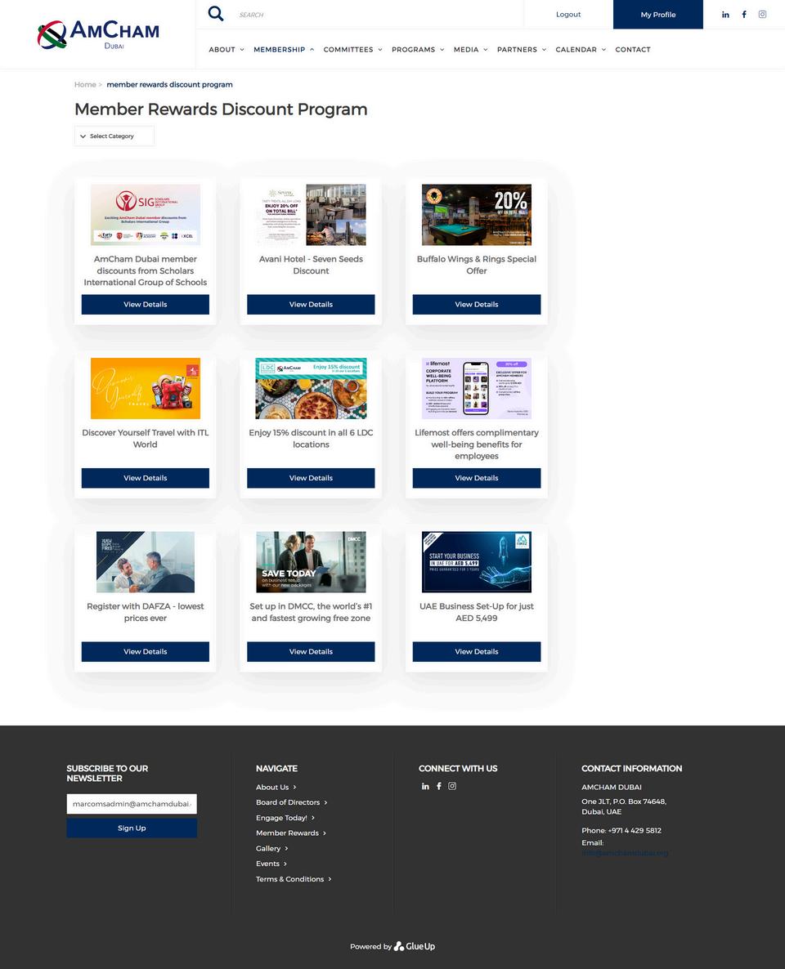The height and width of the screenshot is (969, 785).
Task: View Details for Scholars International Group discount
Action: [x=146, y=304]
